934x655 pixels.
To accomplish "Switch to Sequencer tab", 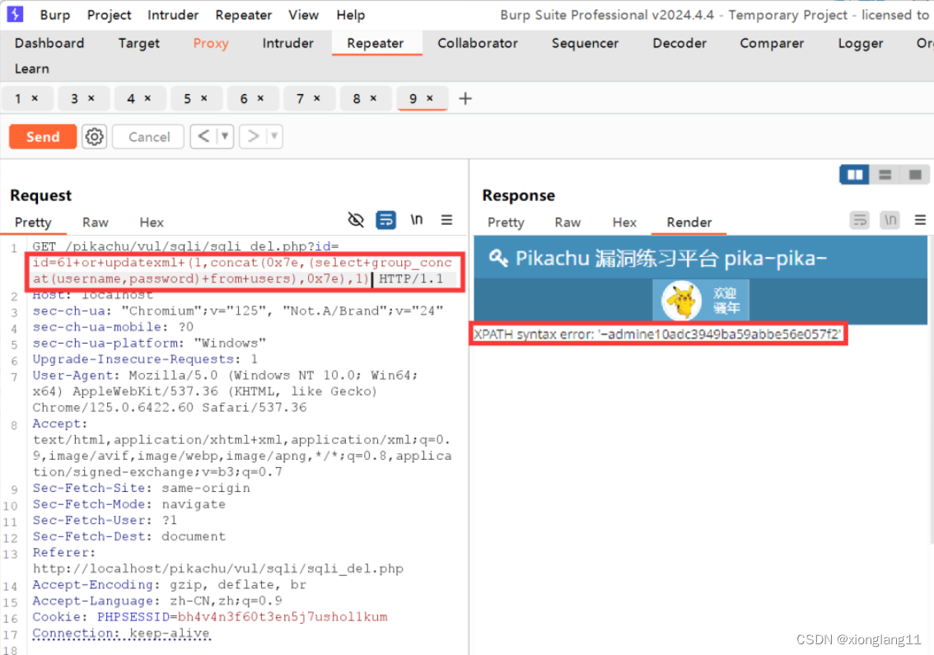I will pos(585,43).
